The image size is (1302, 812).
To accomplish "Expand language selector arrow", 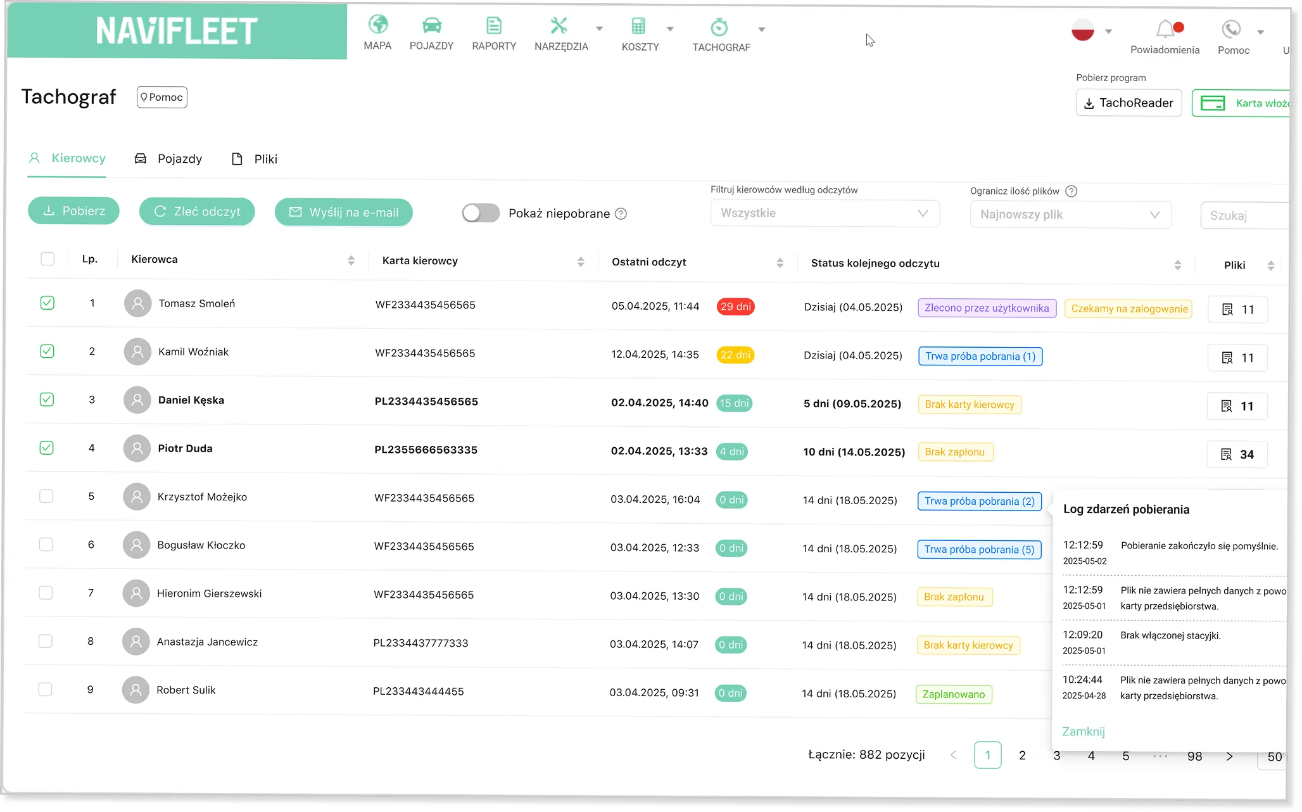I will coord(1108,31).
